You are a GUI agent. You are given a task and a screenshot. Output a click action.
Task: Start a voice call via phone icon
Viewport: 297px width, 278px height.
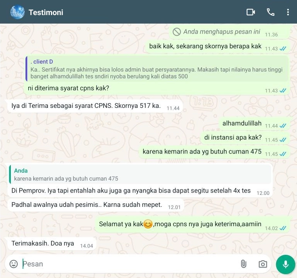(270, 12)
